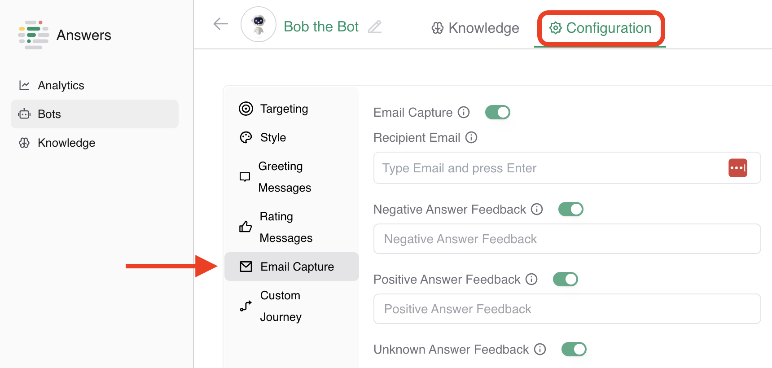Click the Positive Answer Feedback info icon
The height and width of the screenshot is (368, 772).
pos(531,279)
